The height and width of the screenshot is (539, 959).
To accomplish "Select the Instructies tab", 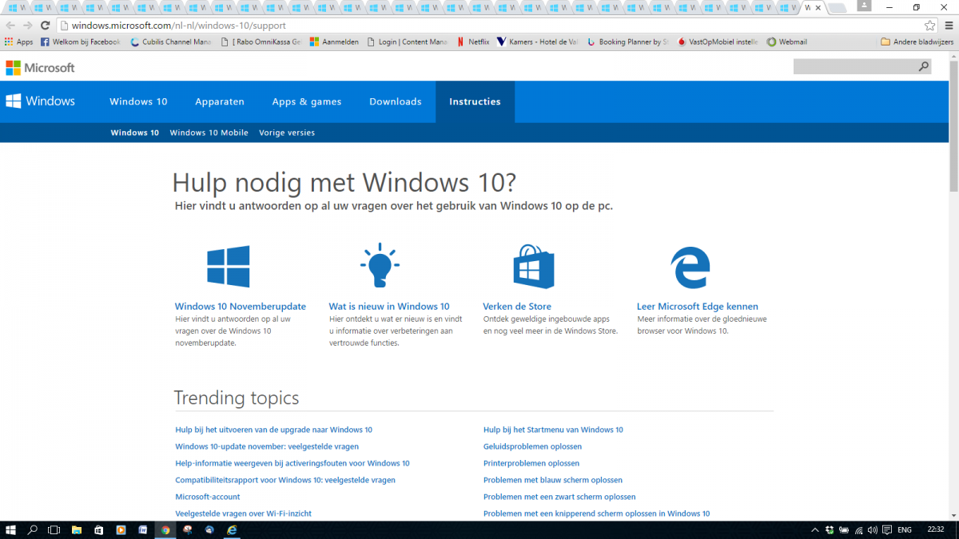I will pyautogui.click(x=475, y=102).
